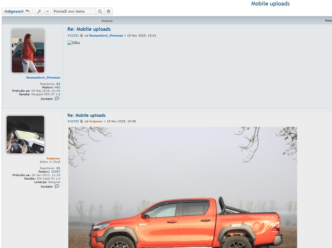Viewport: 332px width, 248px height.
Task: Select the date '15 Nov 2025, 15:01'
Action: [x=142, y=35]
